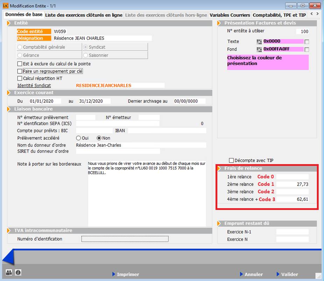Image resolution: width=324 pixels, height=281 pixels.
Task: Click the LSC application icon in title bar
Action: (x=5, y=6)
